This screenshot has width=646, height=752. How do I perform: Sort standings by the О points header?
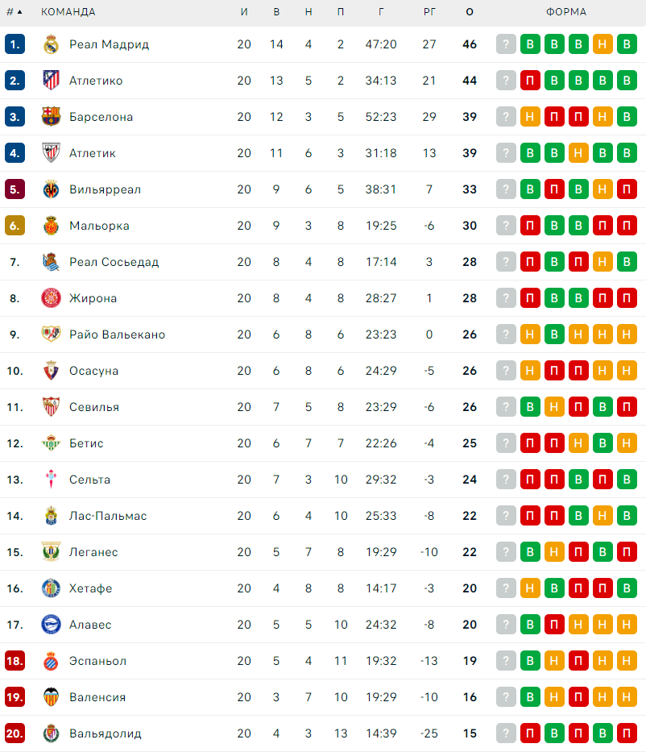click(470, 12)
